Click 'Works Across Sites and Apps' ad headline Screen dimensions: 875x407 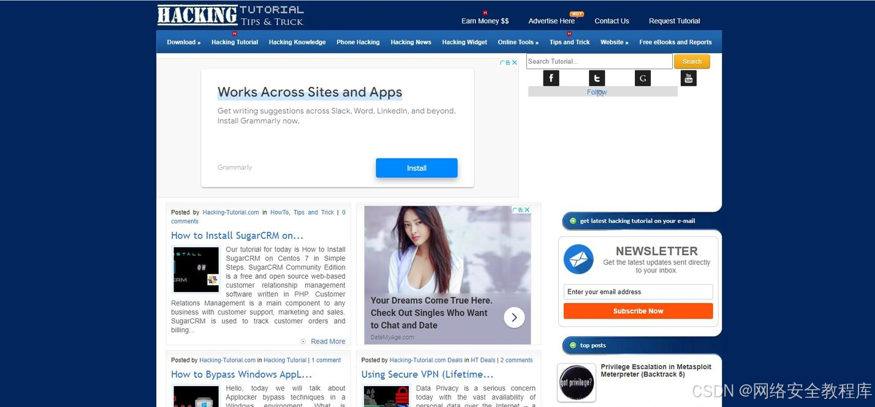coord(310,92)
